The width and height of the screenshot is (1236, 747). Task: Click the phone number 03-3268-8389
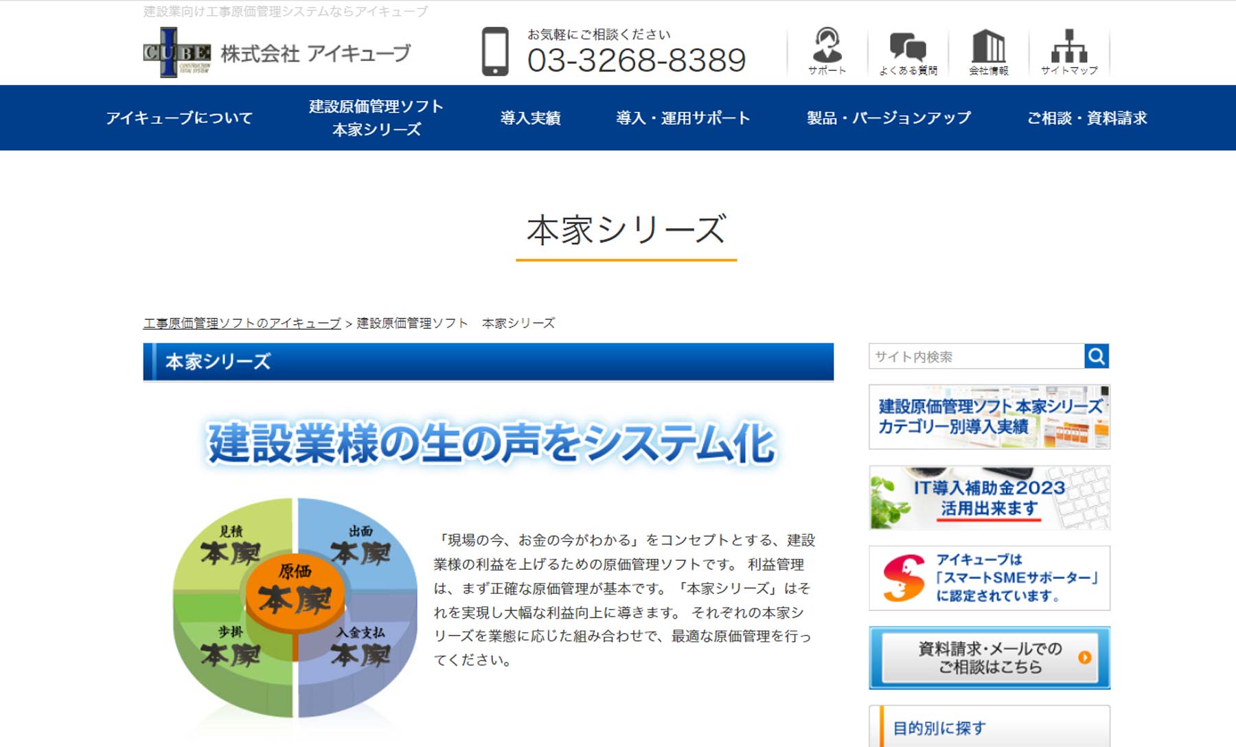pyautogui.click(x=637, y=60)
